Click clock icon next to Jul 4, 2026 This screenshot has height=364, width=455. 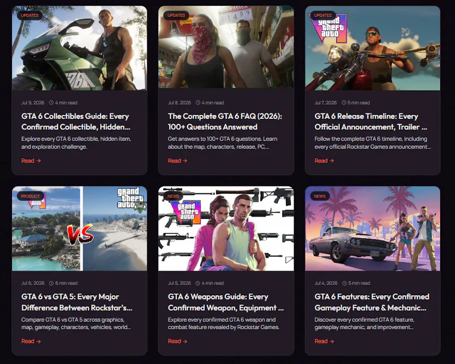(x=345, y=283)
